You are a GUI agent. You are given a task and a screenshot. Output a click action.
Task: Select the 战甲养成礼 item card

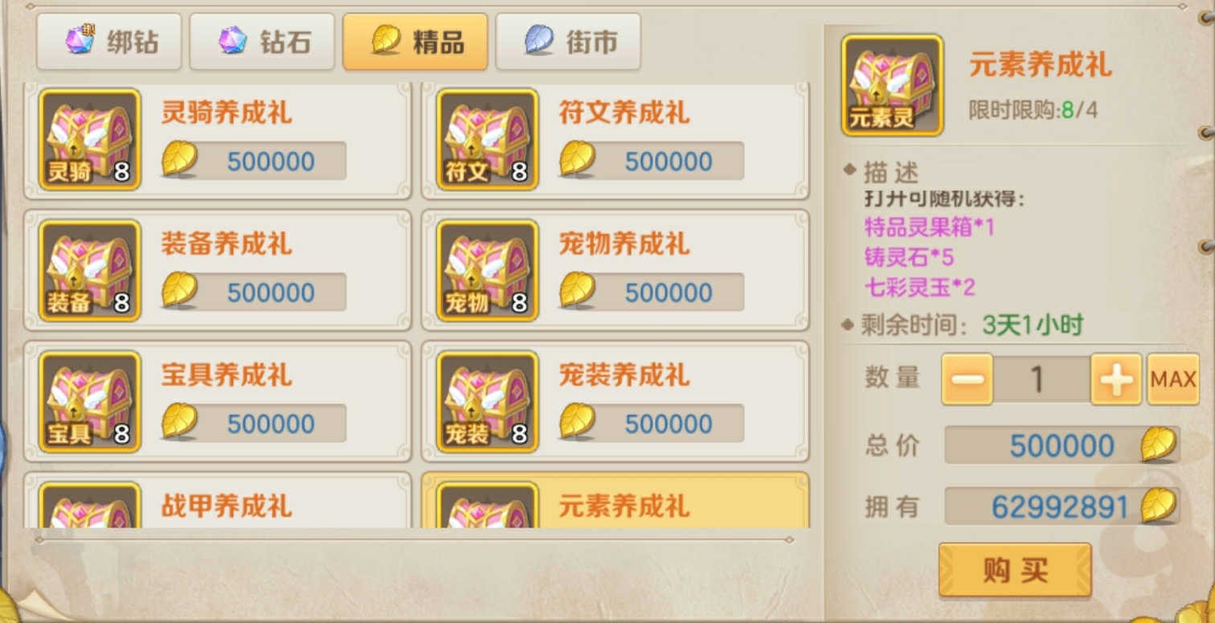(x=217, y=500)
